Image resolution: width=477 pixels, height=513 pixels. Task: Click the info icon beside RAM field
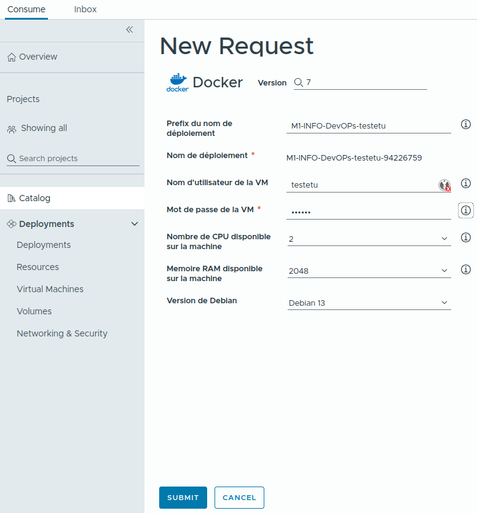[x=466, y=269]
